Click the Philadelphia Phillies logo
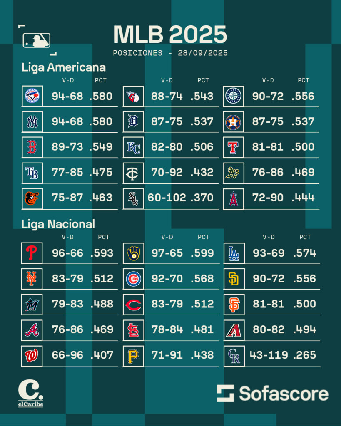Screen dimensions: 341x426 point(32,253)
